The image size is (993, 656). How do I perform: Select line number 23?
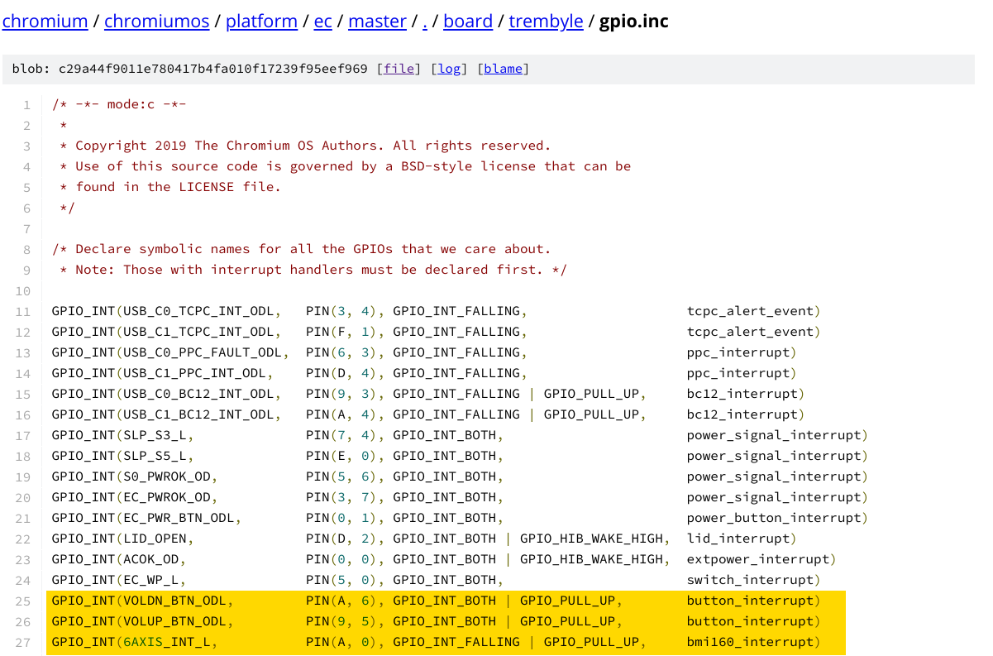click(24, 559)
